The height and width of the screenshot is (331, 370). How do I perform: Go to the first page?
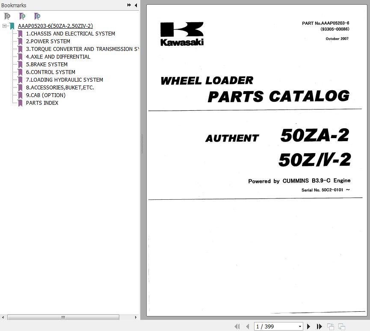(237, 327)
